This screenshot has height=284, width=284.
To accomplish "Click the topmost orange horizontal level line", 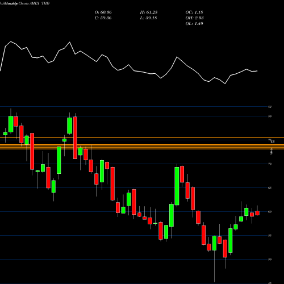I will pos(142,137).
